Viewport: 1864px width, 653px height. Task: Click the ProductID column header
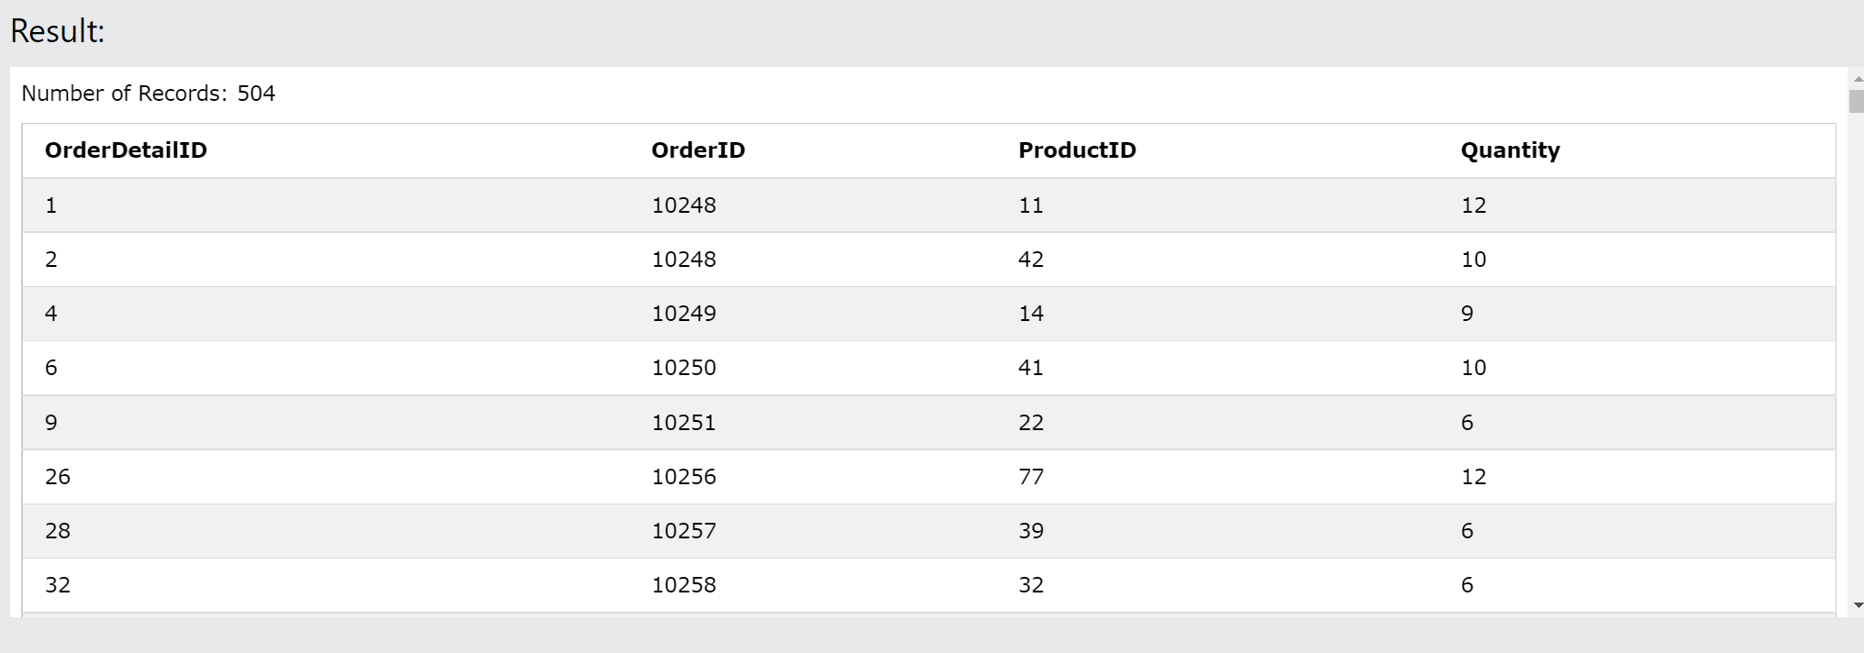(1077, 150)
